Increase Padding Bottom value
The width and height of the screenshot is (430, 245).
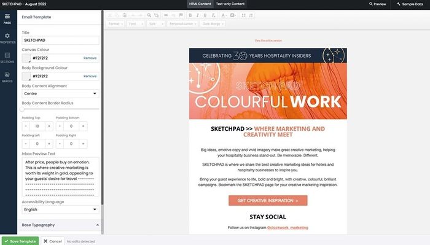point(83,126)
